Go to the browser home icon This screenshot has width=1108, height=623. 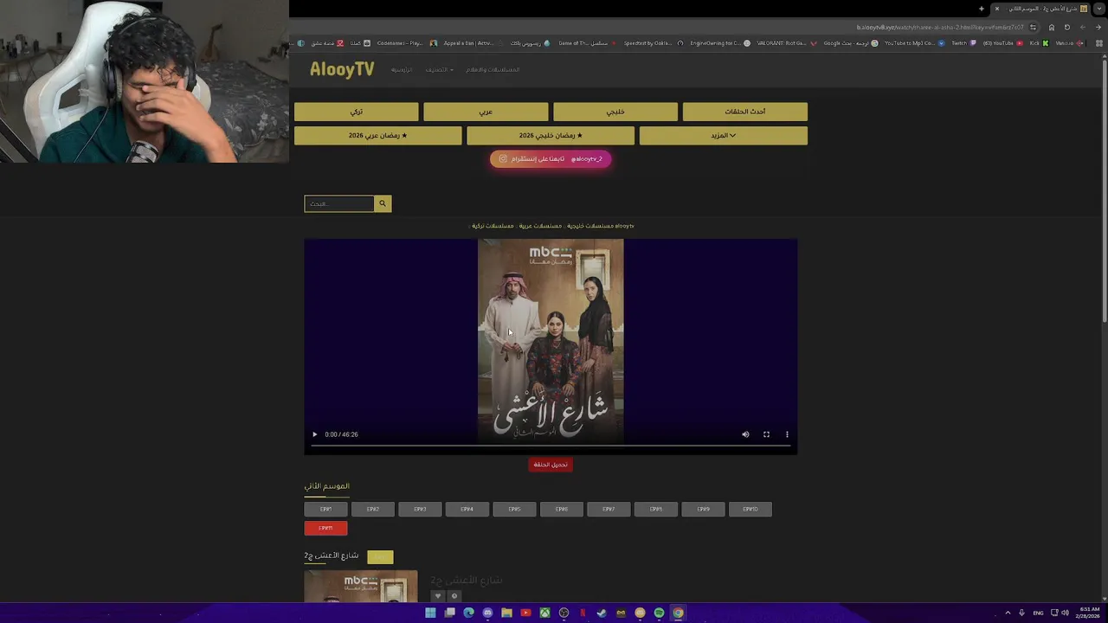click(x=1052, y=27)
